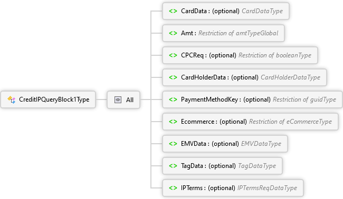Image resolution: width=343 pixels, height=199 pixels.
Task: Click the green element icon beside Amt
Action: coord(173,33)
